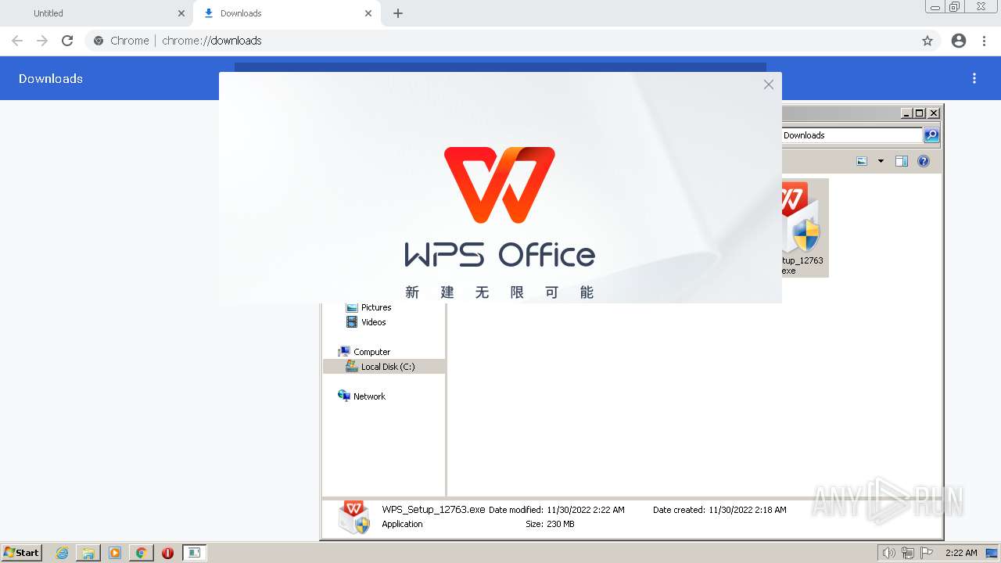Viewport: 1001px width, 563px height.
Task: Maximize the Explorer Downloads window
Action: [x=920, y=113]
